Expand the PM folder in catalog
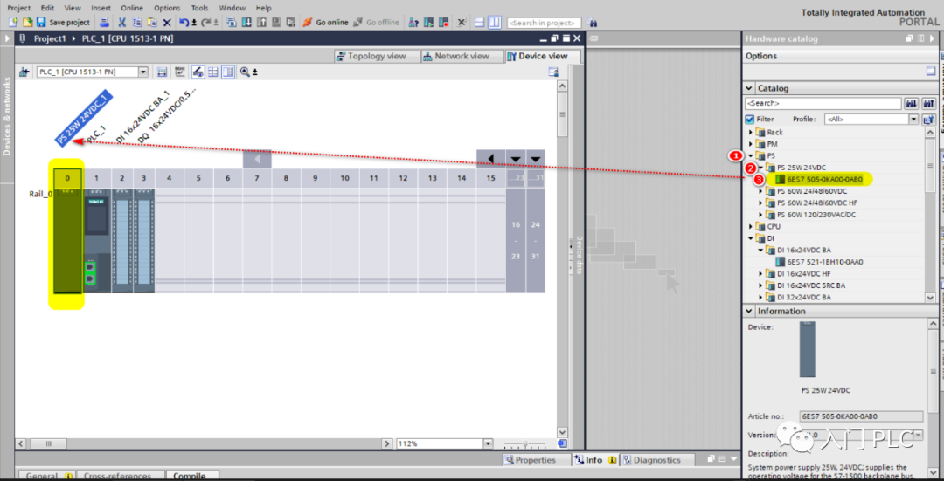This screenshot has height=481, width=944. click(x=751, y=144)
